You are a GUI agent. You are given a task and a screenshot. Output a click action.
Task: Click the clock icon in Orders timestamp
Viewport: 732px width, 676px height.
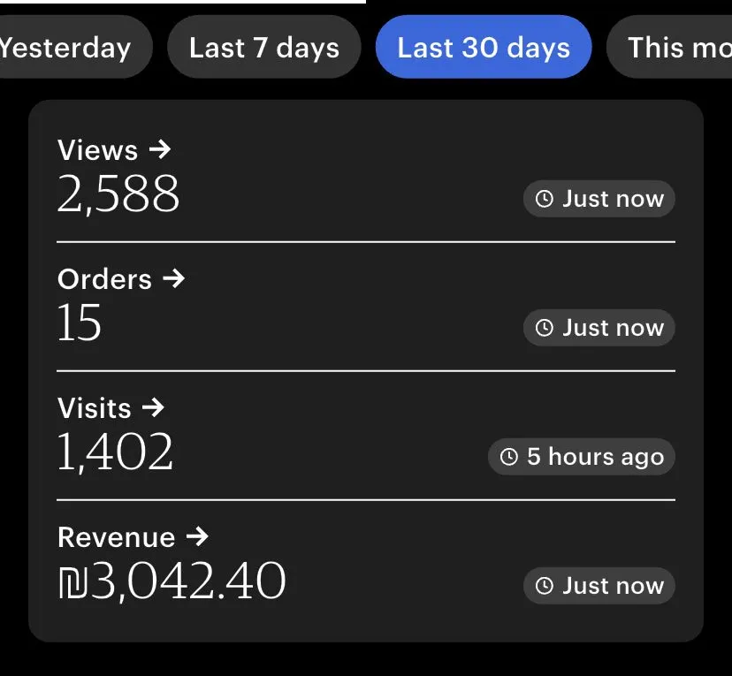click(545, 328)
